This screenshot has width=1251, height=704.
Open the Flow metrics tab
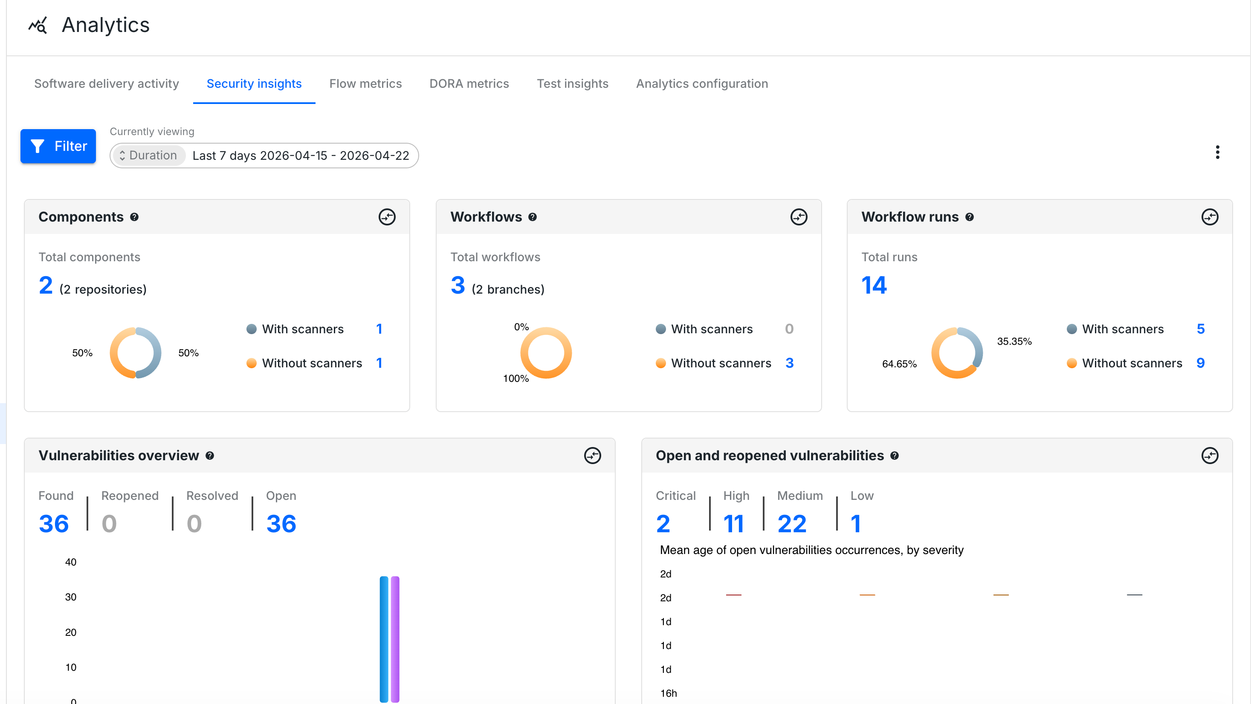point(365,84)
